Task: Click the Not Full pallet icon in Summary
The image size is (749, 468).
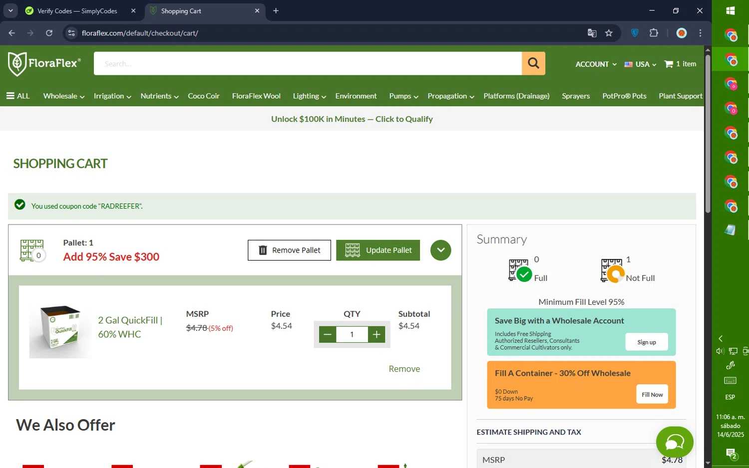Action: [x=612, y=270]
